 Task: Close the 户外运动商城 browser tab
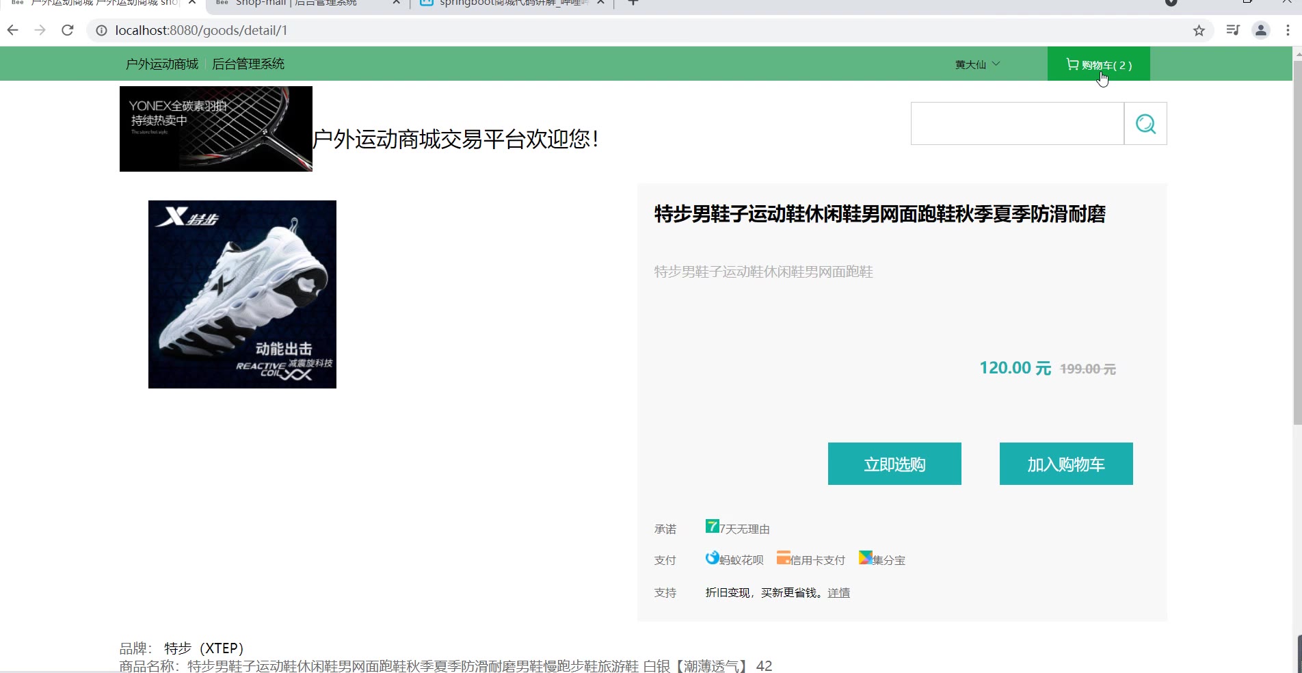tap(192, 3)
